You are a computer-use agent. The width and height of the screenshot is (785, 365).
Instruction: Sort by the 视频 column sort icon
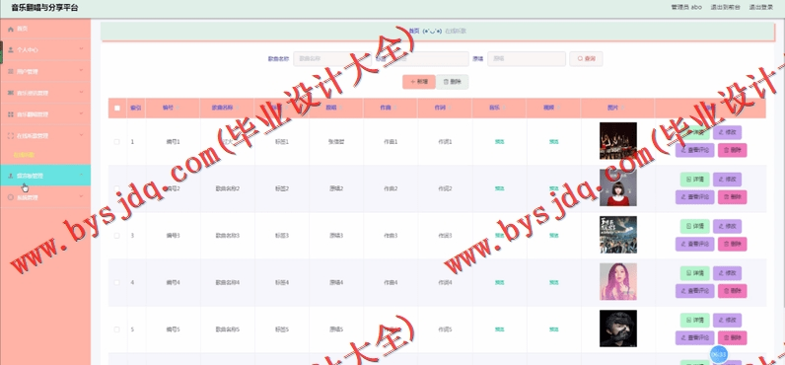558,108
